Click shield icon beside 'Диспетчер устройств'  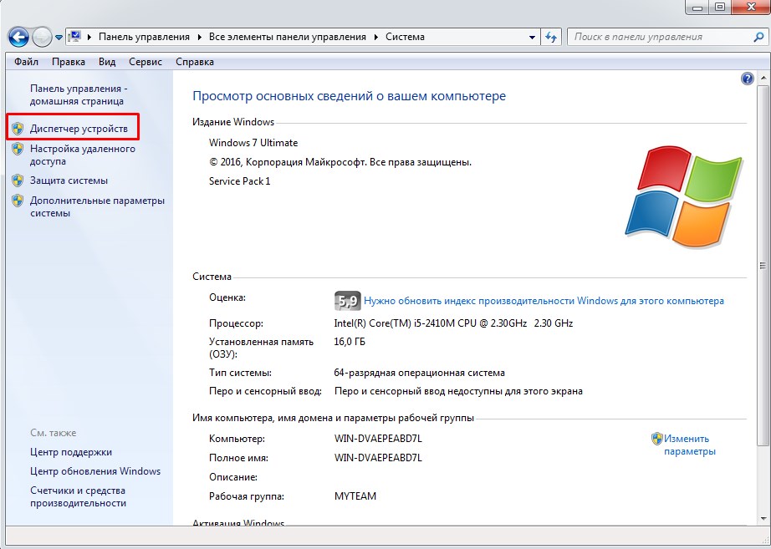click(18, 129)
